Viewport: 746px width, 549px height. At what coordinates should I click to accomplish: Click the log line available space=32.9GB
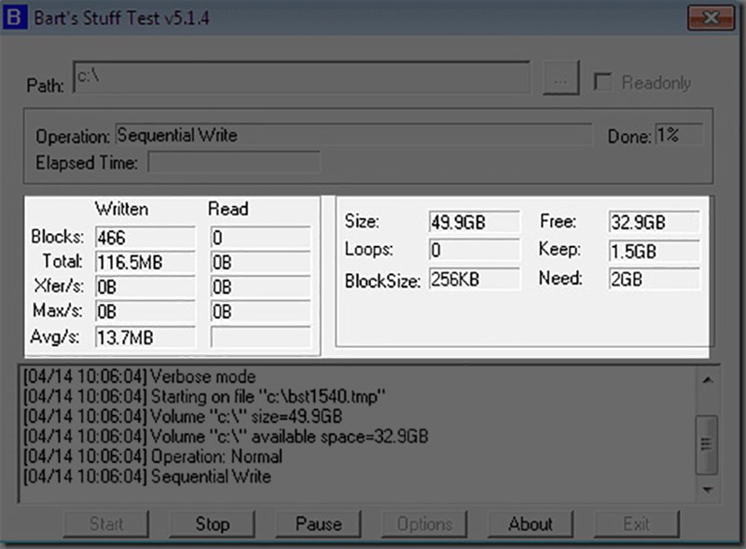(226, 436)
